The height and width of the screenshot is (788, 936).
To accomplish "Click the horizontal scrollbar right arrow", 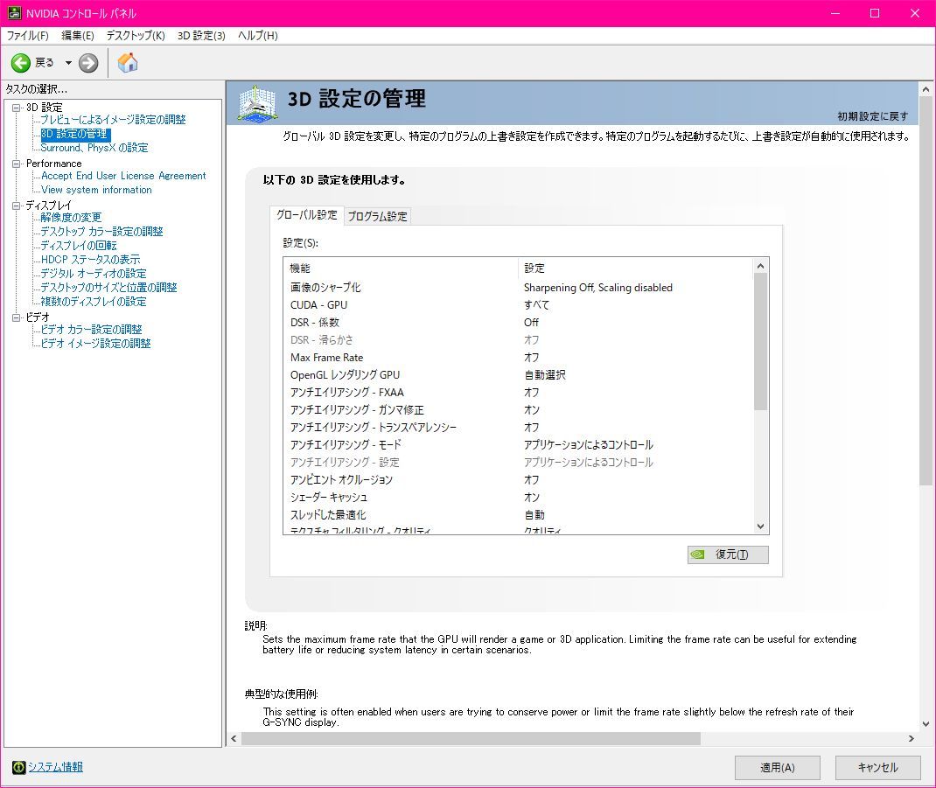I will [912, 739].
